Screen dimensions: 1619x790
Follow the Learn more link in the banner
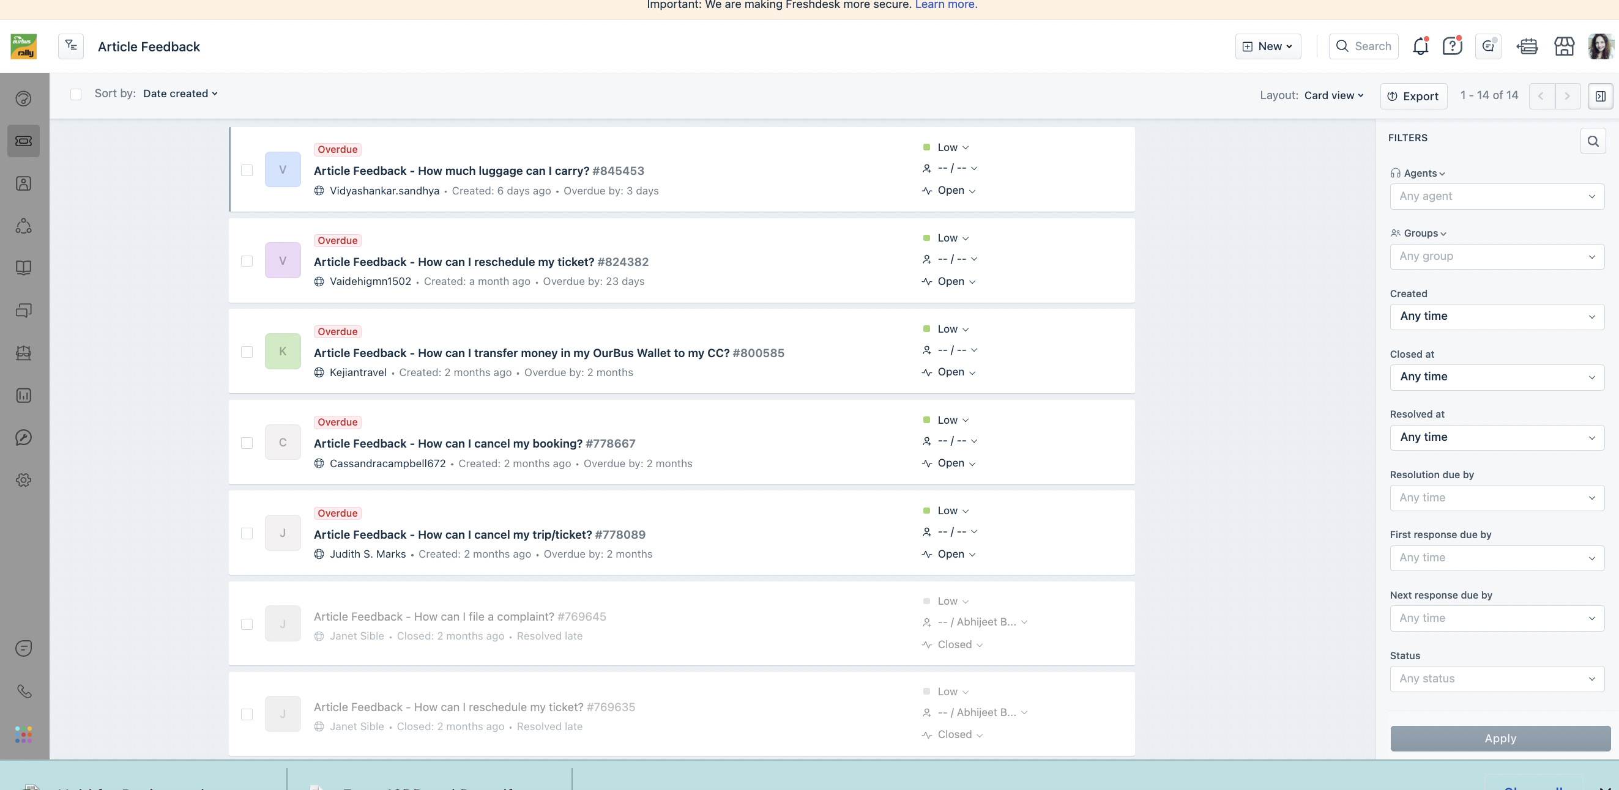click(945, 5)
